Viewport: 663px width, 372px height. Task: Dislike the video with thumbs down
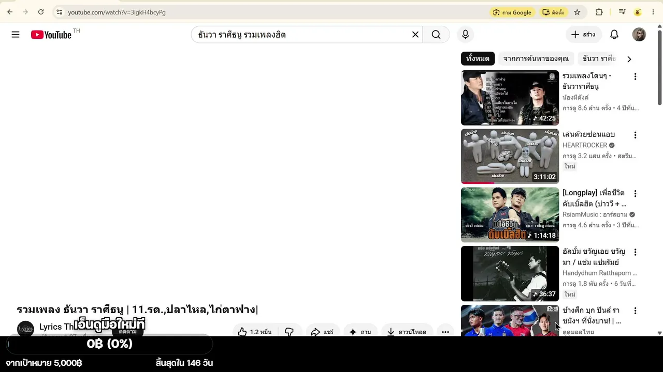point(289,332)
